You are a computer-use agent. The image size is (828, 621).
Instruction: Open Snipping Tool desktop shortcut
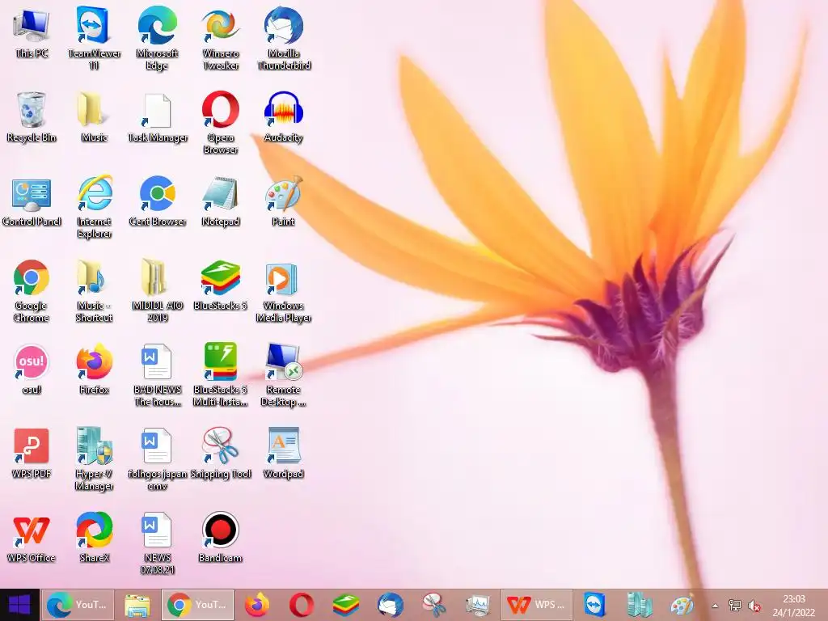(x=220, y=454)
